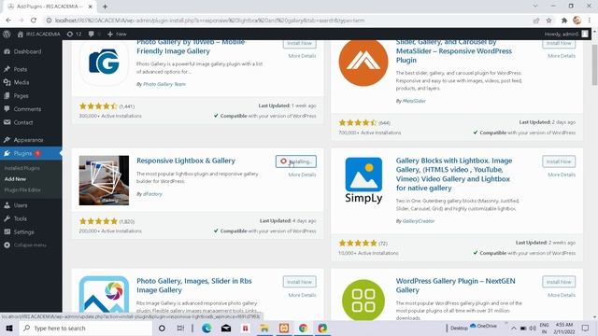Open MetaSlider author link

click(414, 101)
